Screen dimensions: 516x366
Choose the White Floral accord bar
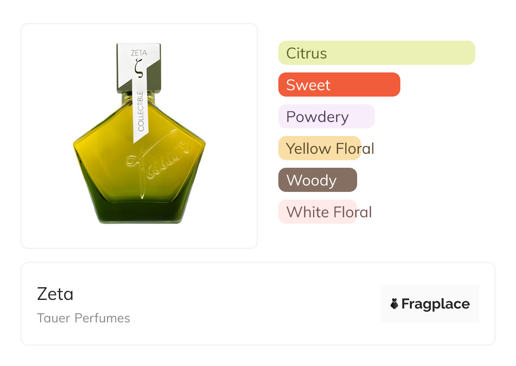click(x=317, y=212)
